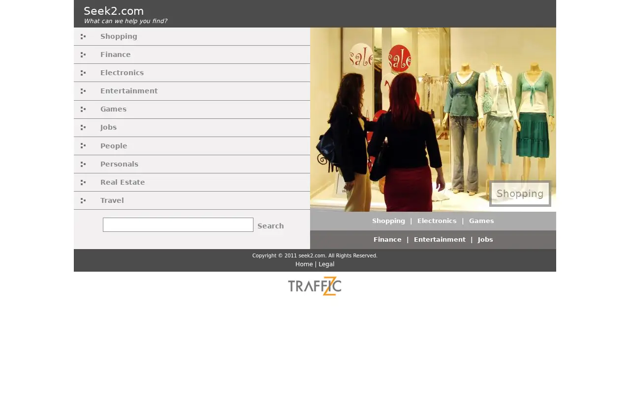Select Electronics in the bar under photo
630x393 pixels.
coord(437,221)
